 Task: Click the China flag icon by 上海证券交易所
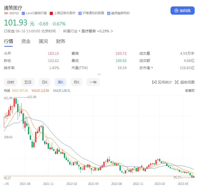coord(51,13)
